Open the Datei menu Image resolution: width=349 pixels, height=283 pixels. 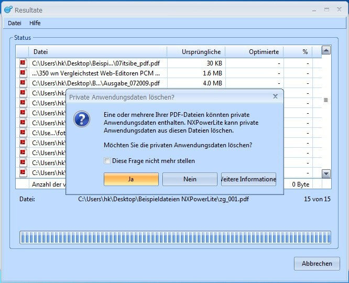pyautogui.click(x=15, y=23)
